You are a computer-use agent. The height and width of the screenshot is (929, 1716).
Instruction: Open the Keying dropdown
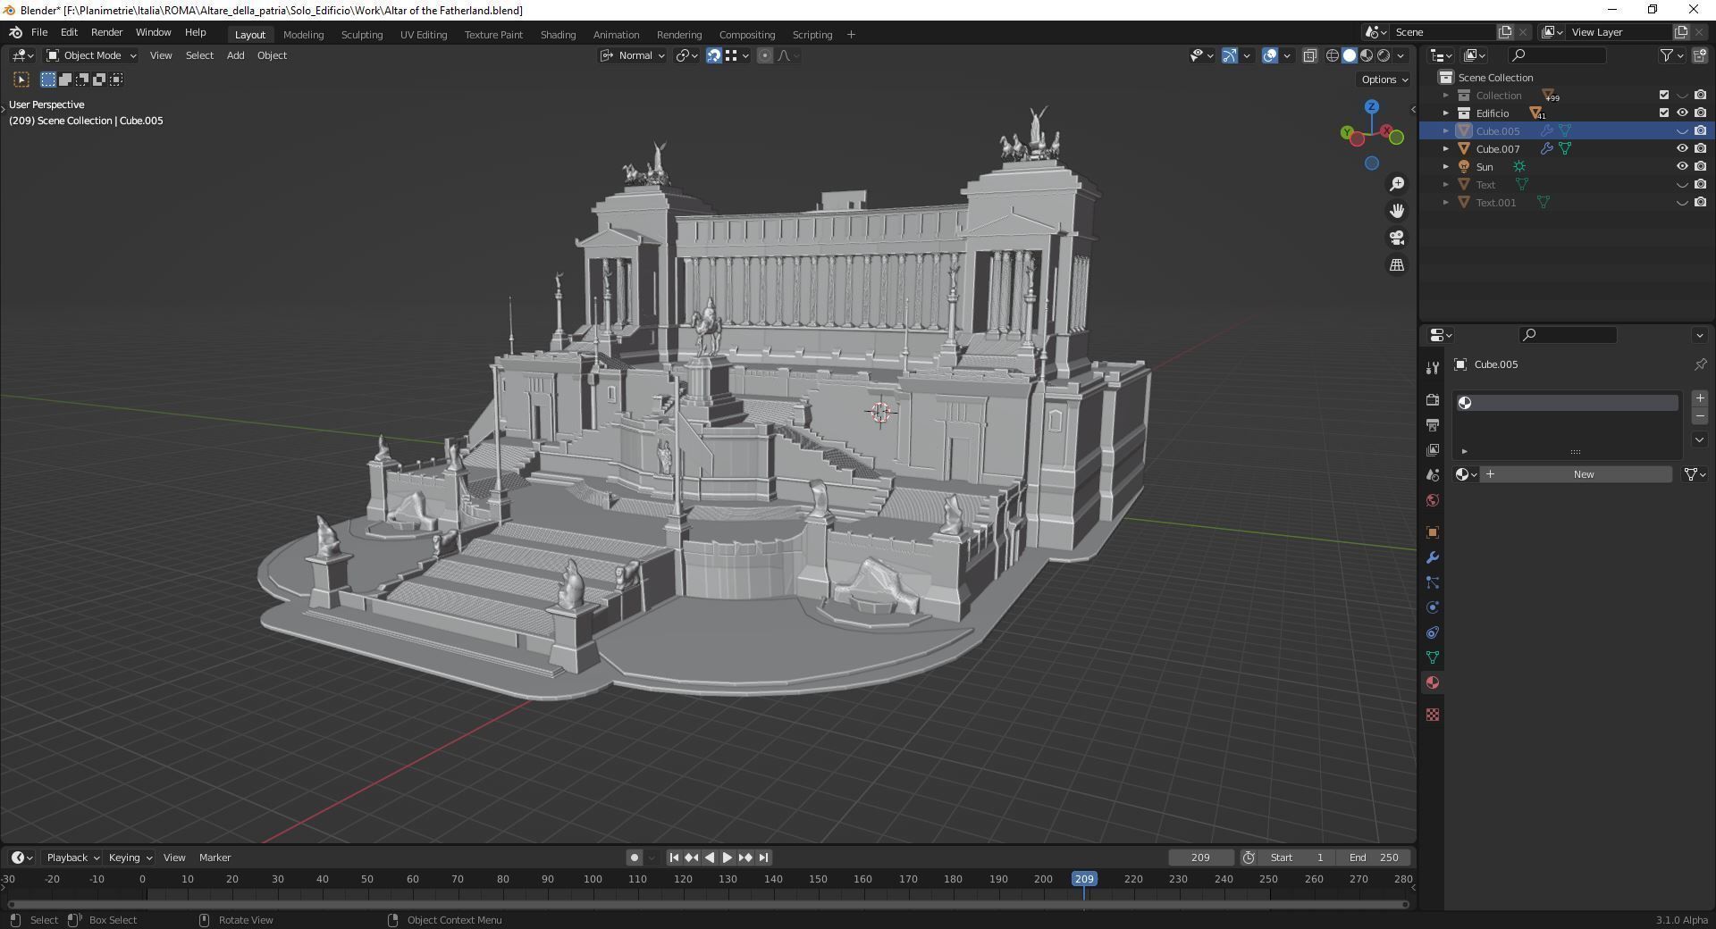130,858
